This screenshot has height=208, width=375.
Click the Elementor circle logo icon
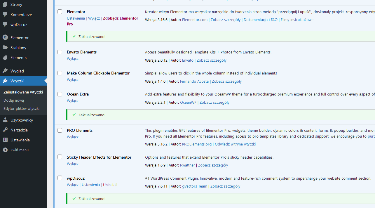[5, 37]
